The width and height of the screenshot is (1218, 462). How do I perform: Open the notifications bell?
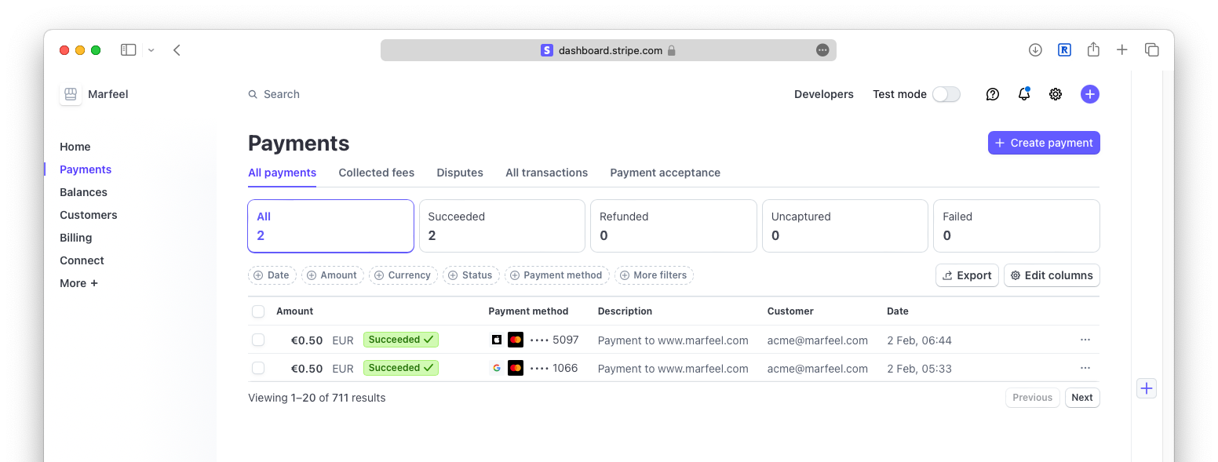point(1023,93)
